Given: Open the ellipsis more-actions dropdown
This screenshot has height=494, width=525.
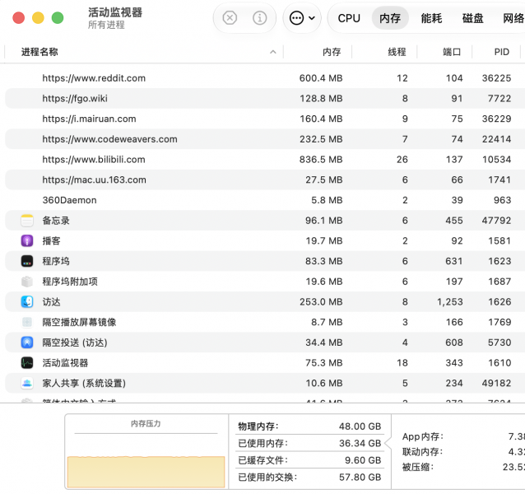Looking at the screenshot, I should [302, 18].
